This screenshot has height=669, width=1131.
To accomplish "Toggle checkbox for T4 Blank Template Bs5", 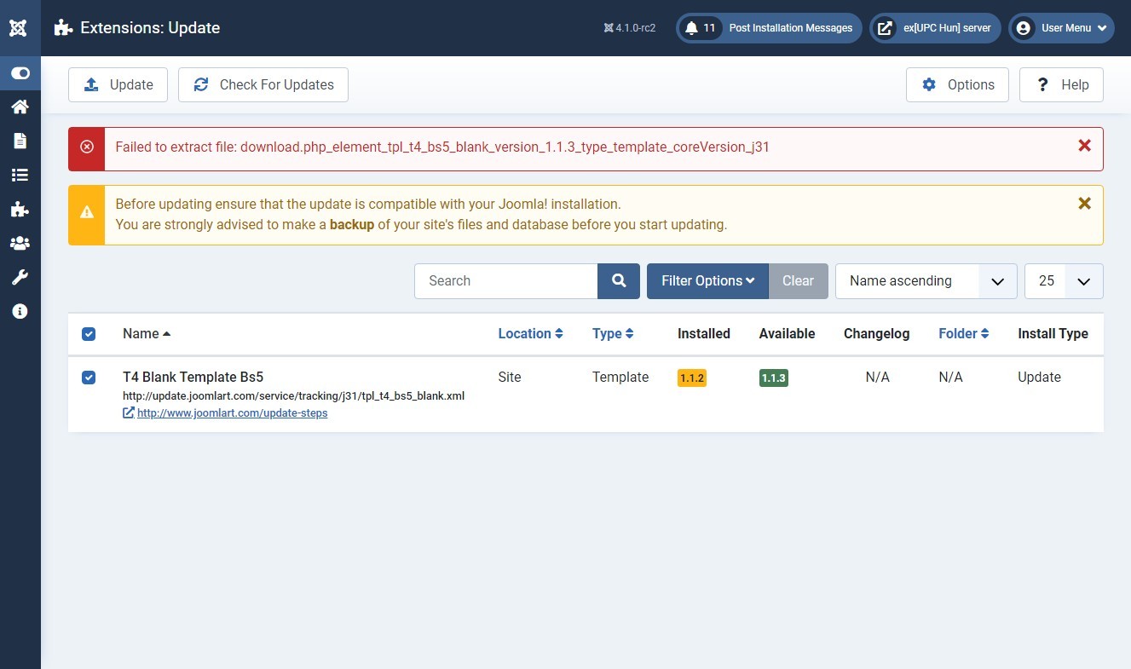I will (89, 377).
